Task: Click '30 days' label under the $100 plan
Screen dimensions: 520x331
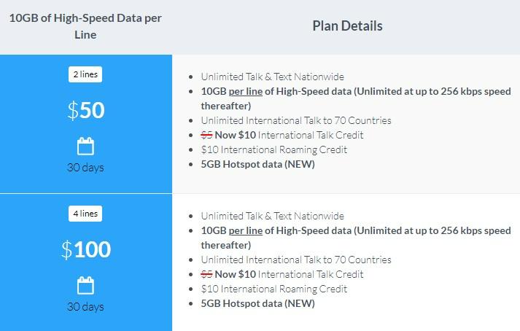Action: (x=85, y=307)
